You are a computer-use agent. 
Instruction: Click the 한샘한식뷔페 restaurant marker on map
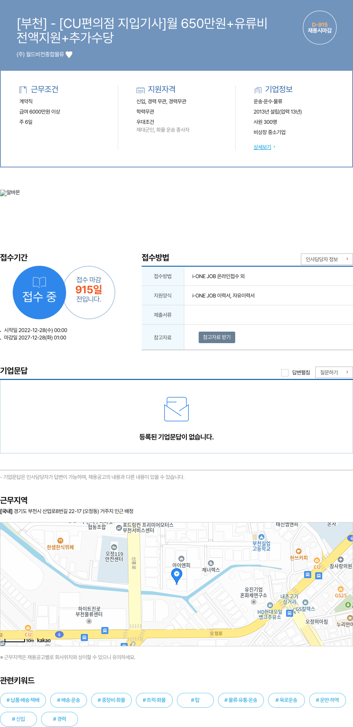[60, 540]
